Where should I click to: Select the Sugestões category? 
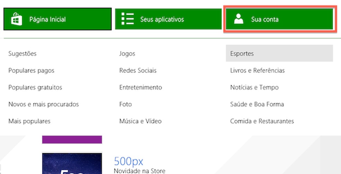coord(23,54)
